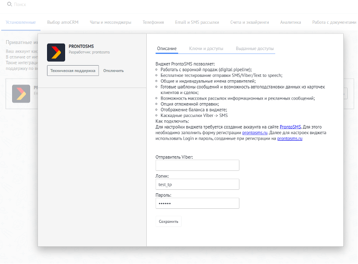
Task: Click the PRONTOSMS logo in the modal
Action: (56, 53)
